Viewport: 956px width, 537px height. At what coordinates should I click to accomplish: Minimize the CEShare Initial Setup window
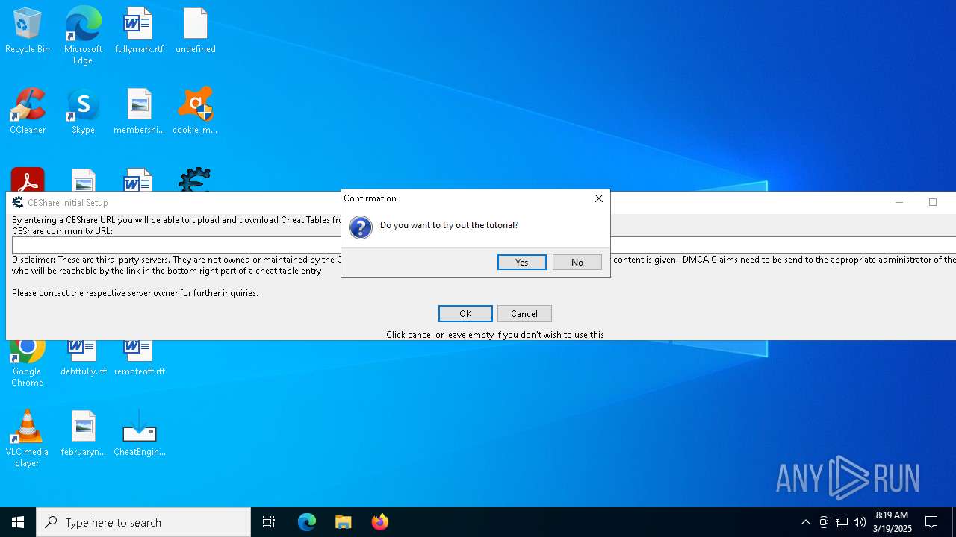tap(899, 202)
